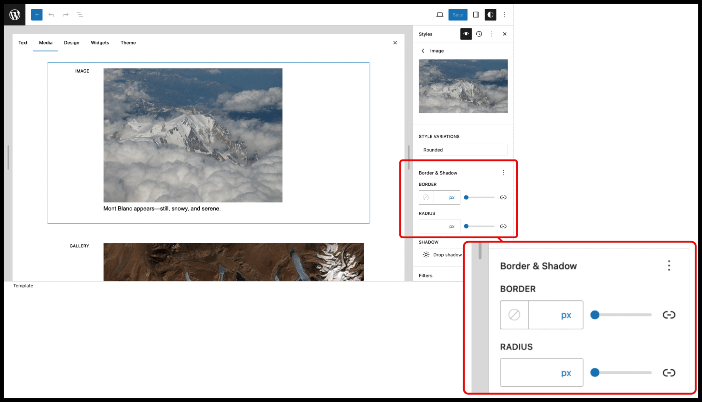Click the Styles panel title

pos(426,34)
